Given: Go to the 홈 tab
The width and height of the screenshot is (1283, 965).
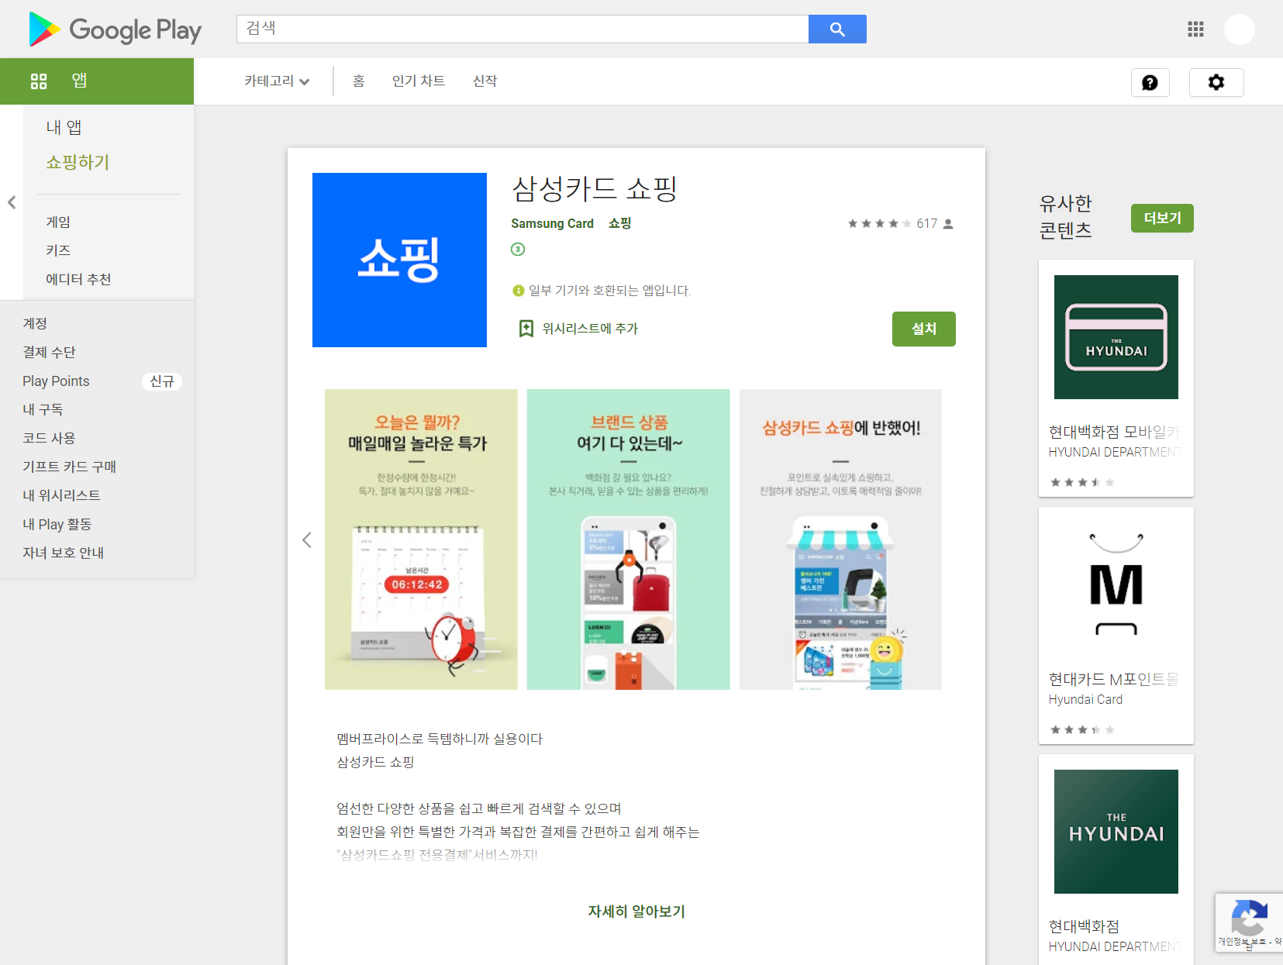Looking at the screenshot, I should [358, 81].
